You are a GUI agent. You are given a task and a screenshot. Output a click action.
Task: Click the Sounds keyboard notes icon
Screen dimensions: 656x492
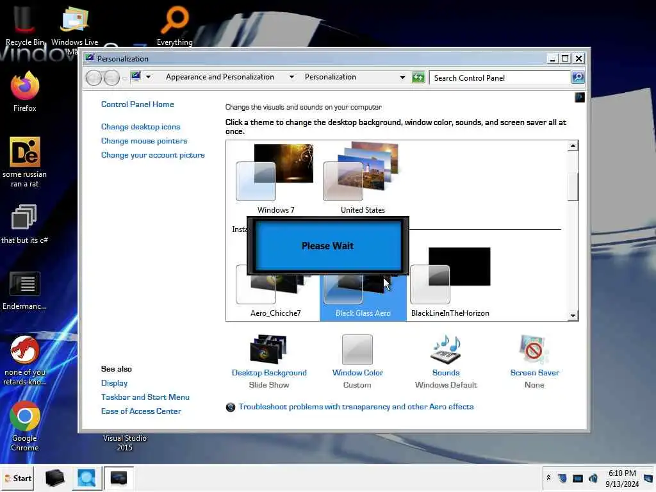(x=446, y=349)
